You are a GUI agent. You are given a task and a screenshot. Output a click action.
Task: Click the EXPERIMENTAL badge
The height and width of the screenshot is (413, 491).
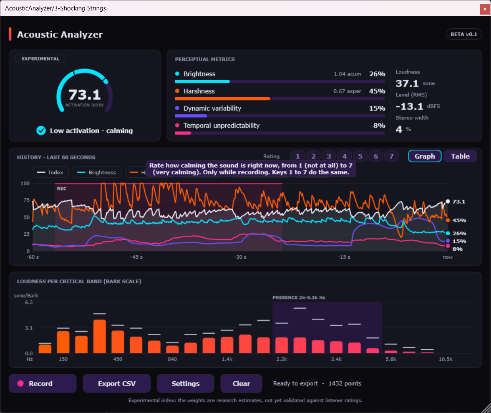(41, 59)
